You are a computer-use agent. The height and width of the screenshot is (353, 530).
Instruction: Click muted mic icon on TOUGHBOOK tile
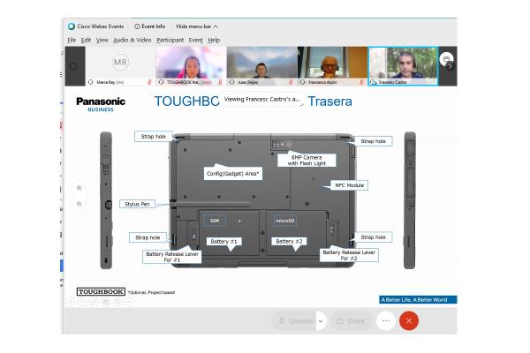pos(220,82)
